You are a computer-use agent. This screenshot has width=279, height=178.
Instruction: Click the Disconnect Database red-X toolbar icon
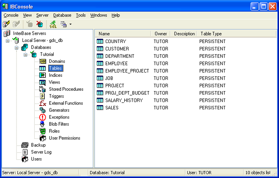[39, 24]
